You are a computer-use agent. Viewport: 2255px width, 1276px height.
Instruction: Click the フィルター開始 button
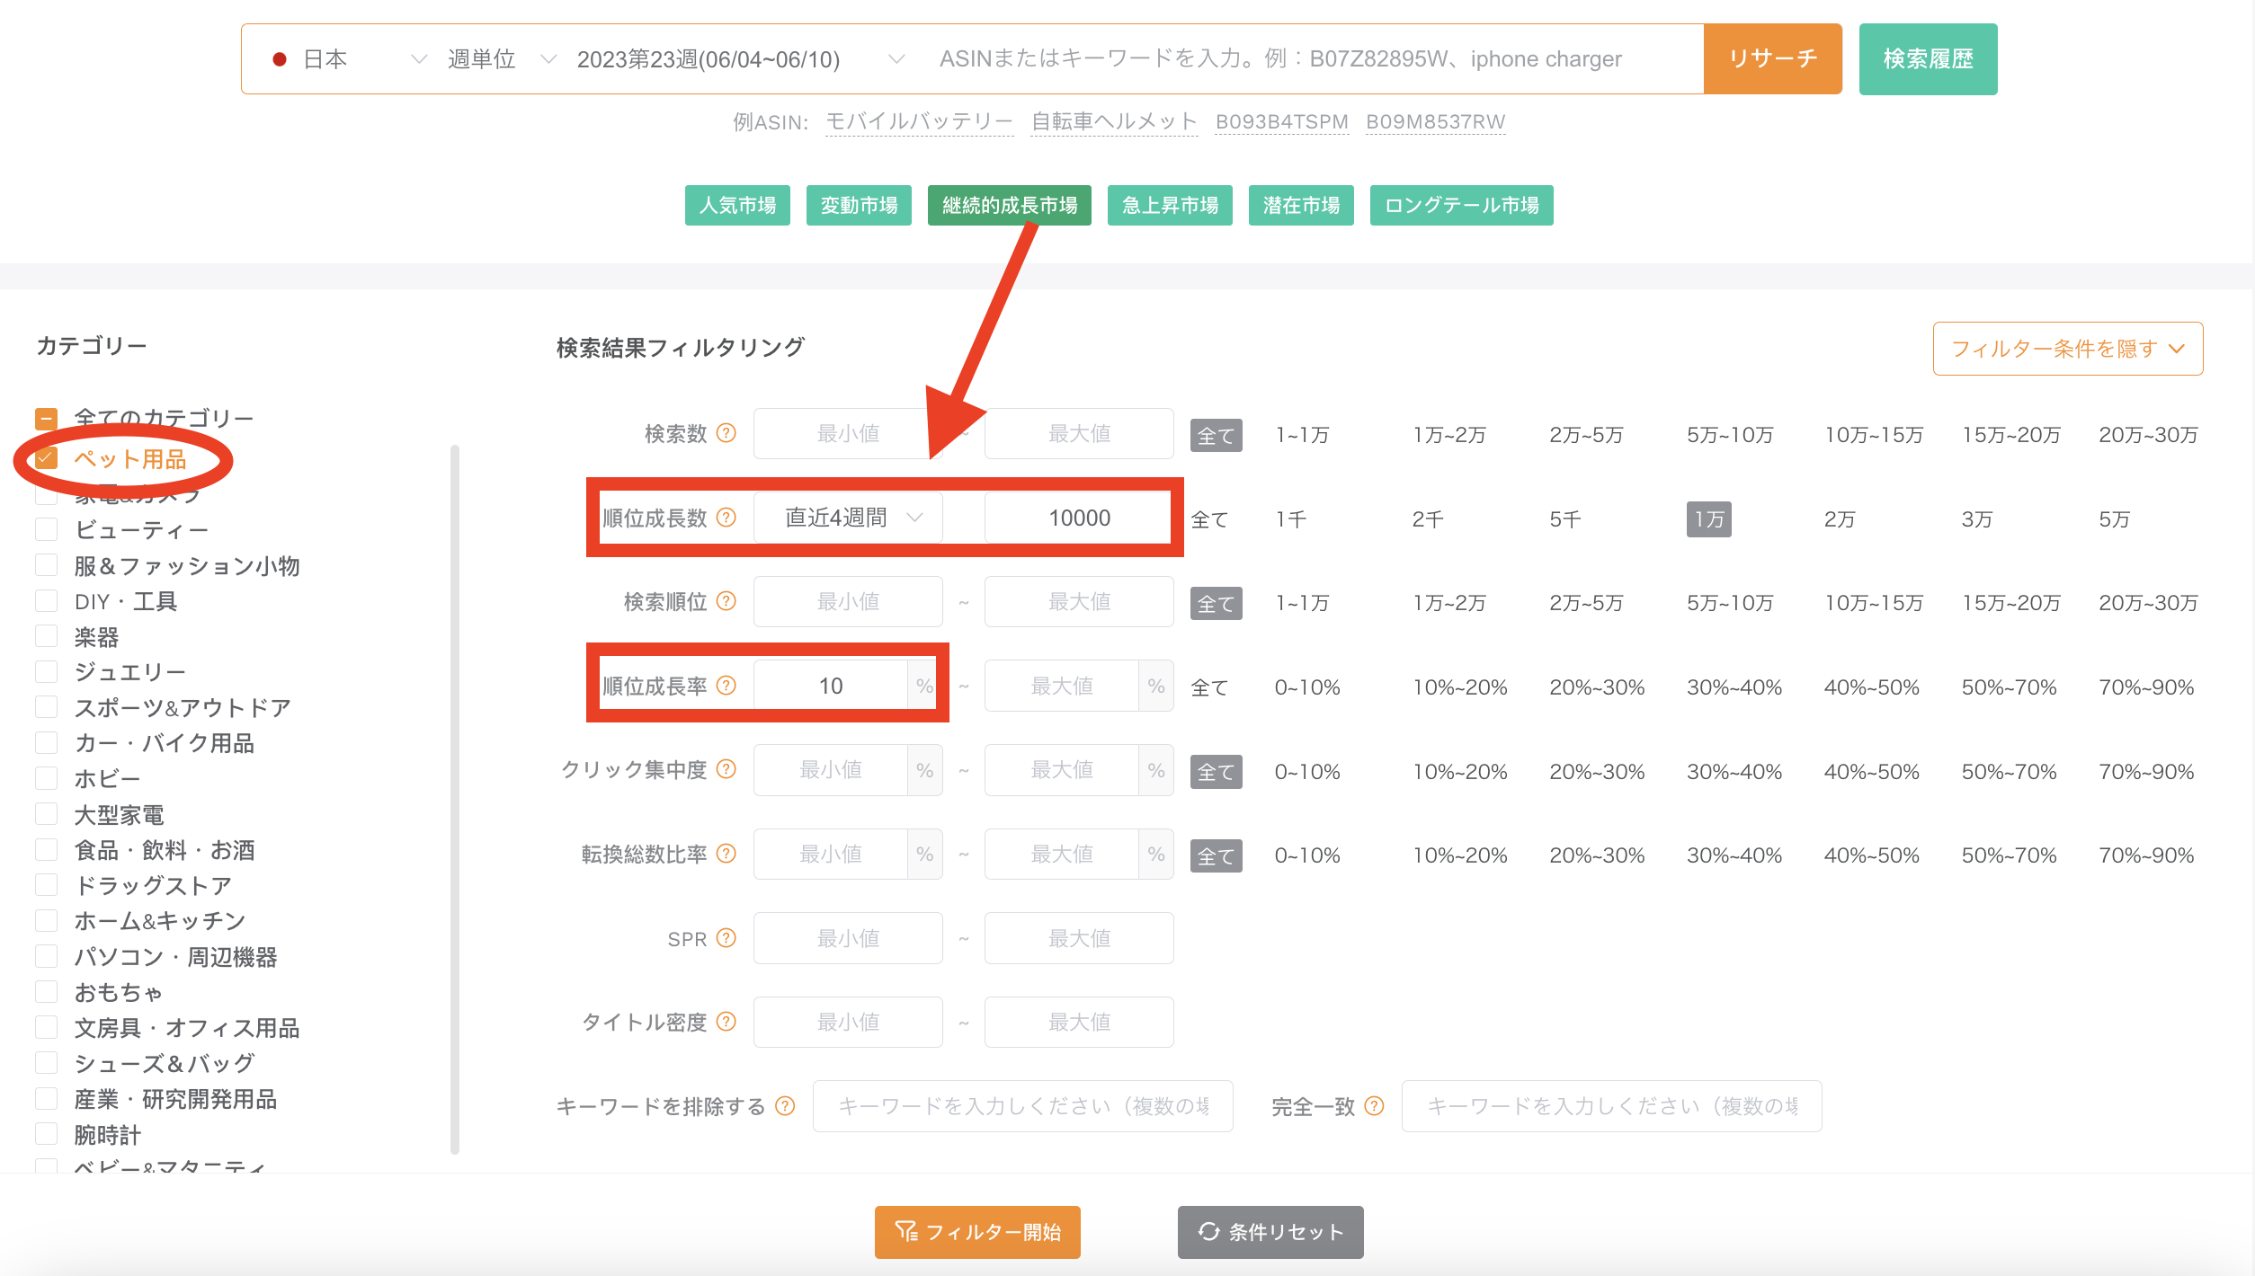tap(977, 1232)
